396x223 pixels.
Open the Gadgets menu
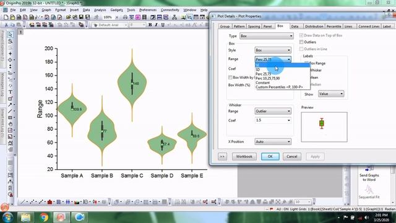tap(117, 10)
